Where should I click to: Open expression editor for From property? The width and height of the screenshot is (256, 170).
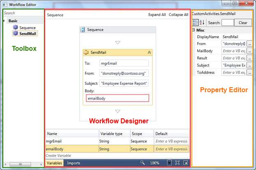249,44
